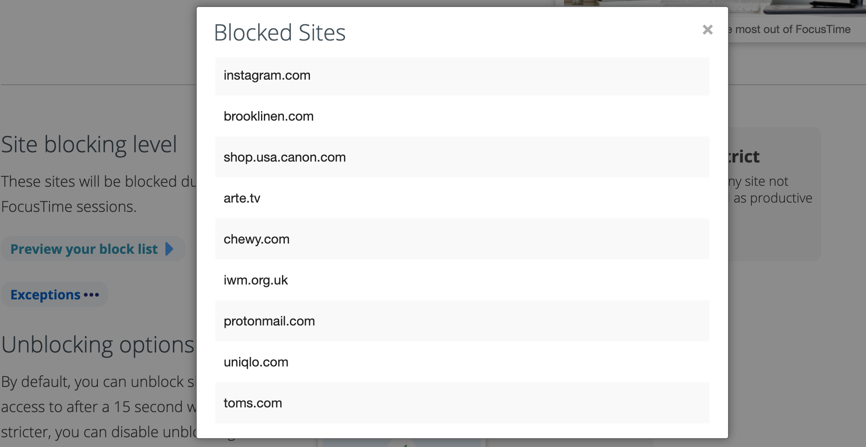Screen dimensions: 866x447
Task: Select brooklinen.com in the blocked list
Action: (462, 116)
